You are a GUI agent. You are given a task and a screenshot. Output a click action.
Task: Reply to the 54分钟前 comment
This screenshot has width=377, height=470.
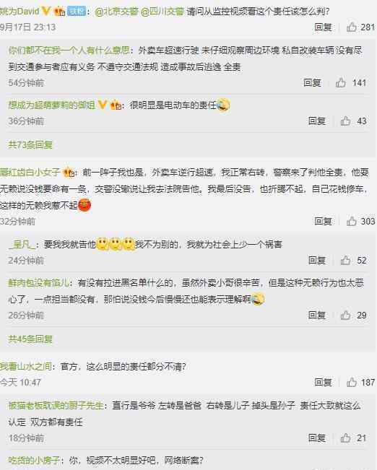point(312,82)
